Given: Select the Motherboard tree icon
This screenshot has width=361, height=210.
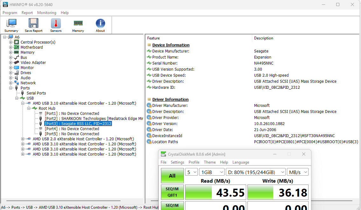Looking at the screenshot, I should coord(17,47).
